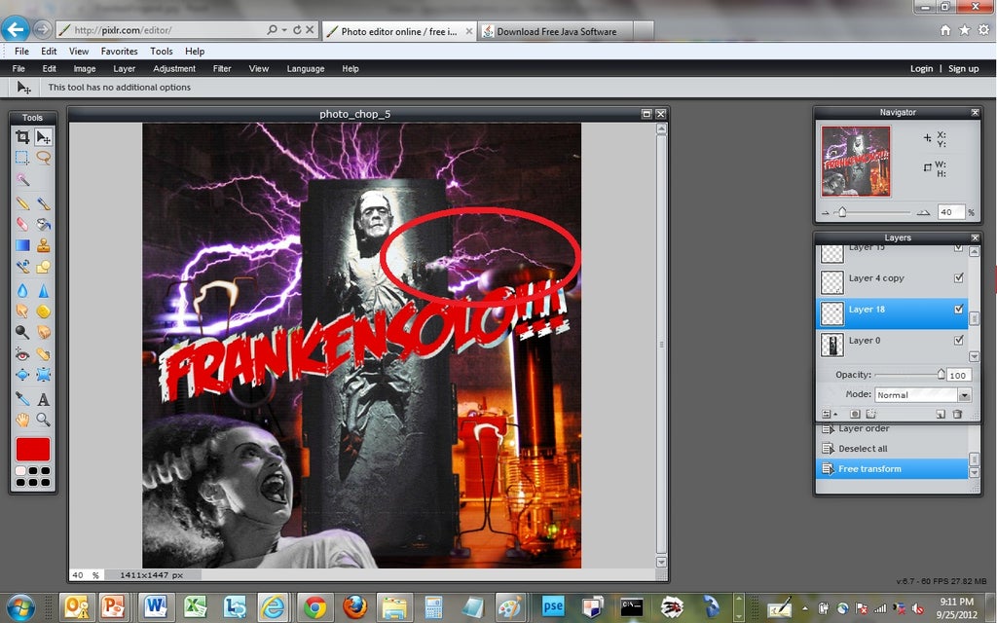
Task: Click the Navigator preview thumbnail
Action: (x=856, y=161)
